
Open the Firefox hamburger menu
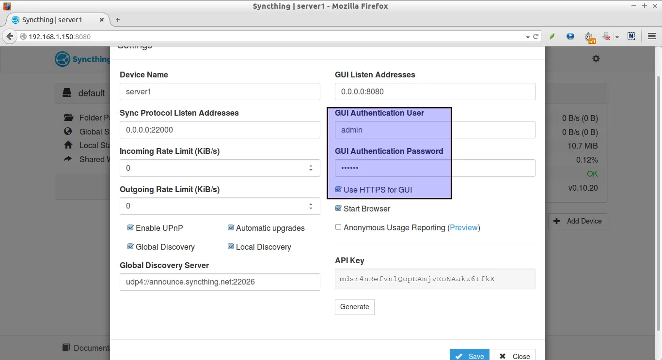pyautogui.click(x=652, y=36)
